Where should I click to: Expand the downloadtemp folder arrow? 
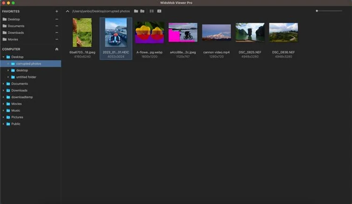(3, 97)
